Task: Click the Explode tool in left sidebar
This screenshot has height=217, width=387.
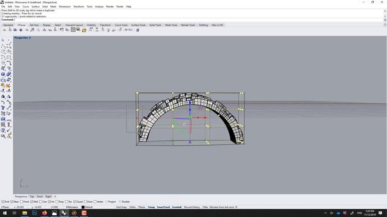Action: pos(8,86)
